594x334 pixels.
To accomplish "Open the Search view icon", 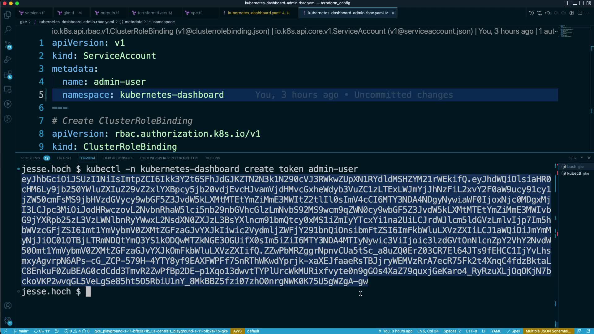I will tap(8, 30).
